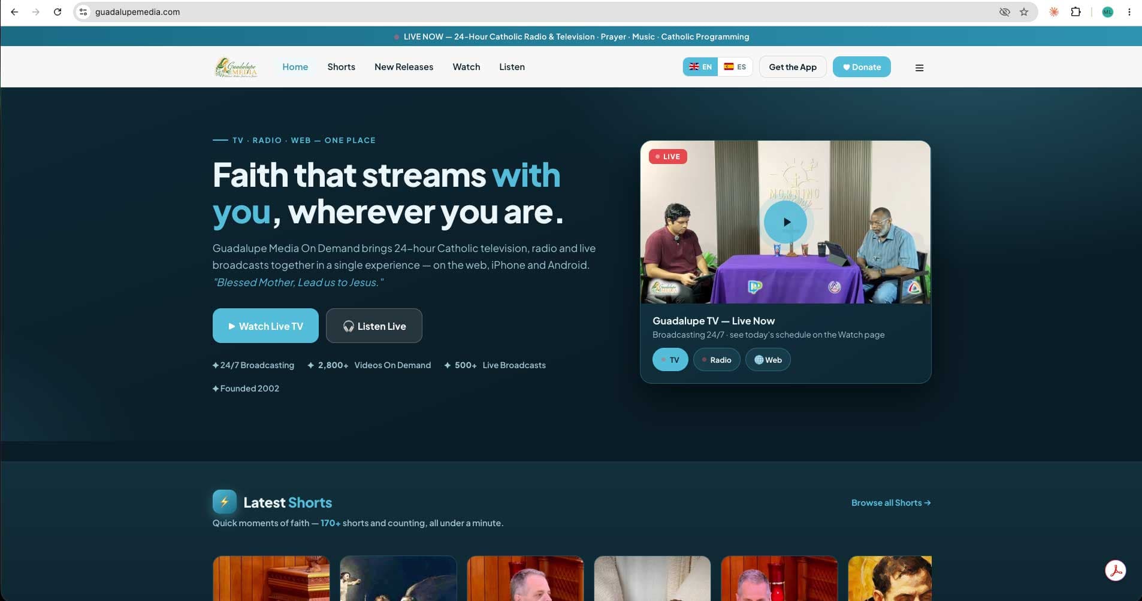This screenshot has height=601, width=1142.
Task: Select the TV stream chip
Action: coord(670,360)
